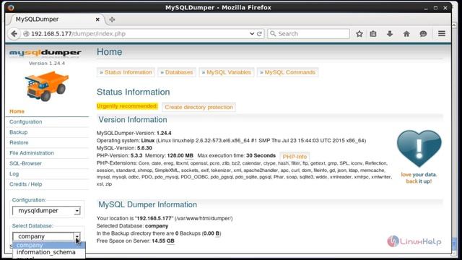Open Log in the sidebar
The width and height of the screenshot is (462, 260).
click(x=14, y=174)
